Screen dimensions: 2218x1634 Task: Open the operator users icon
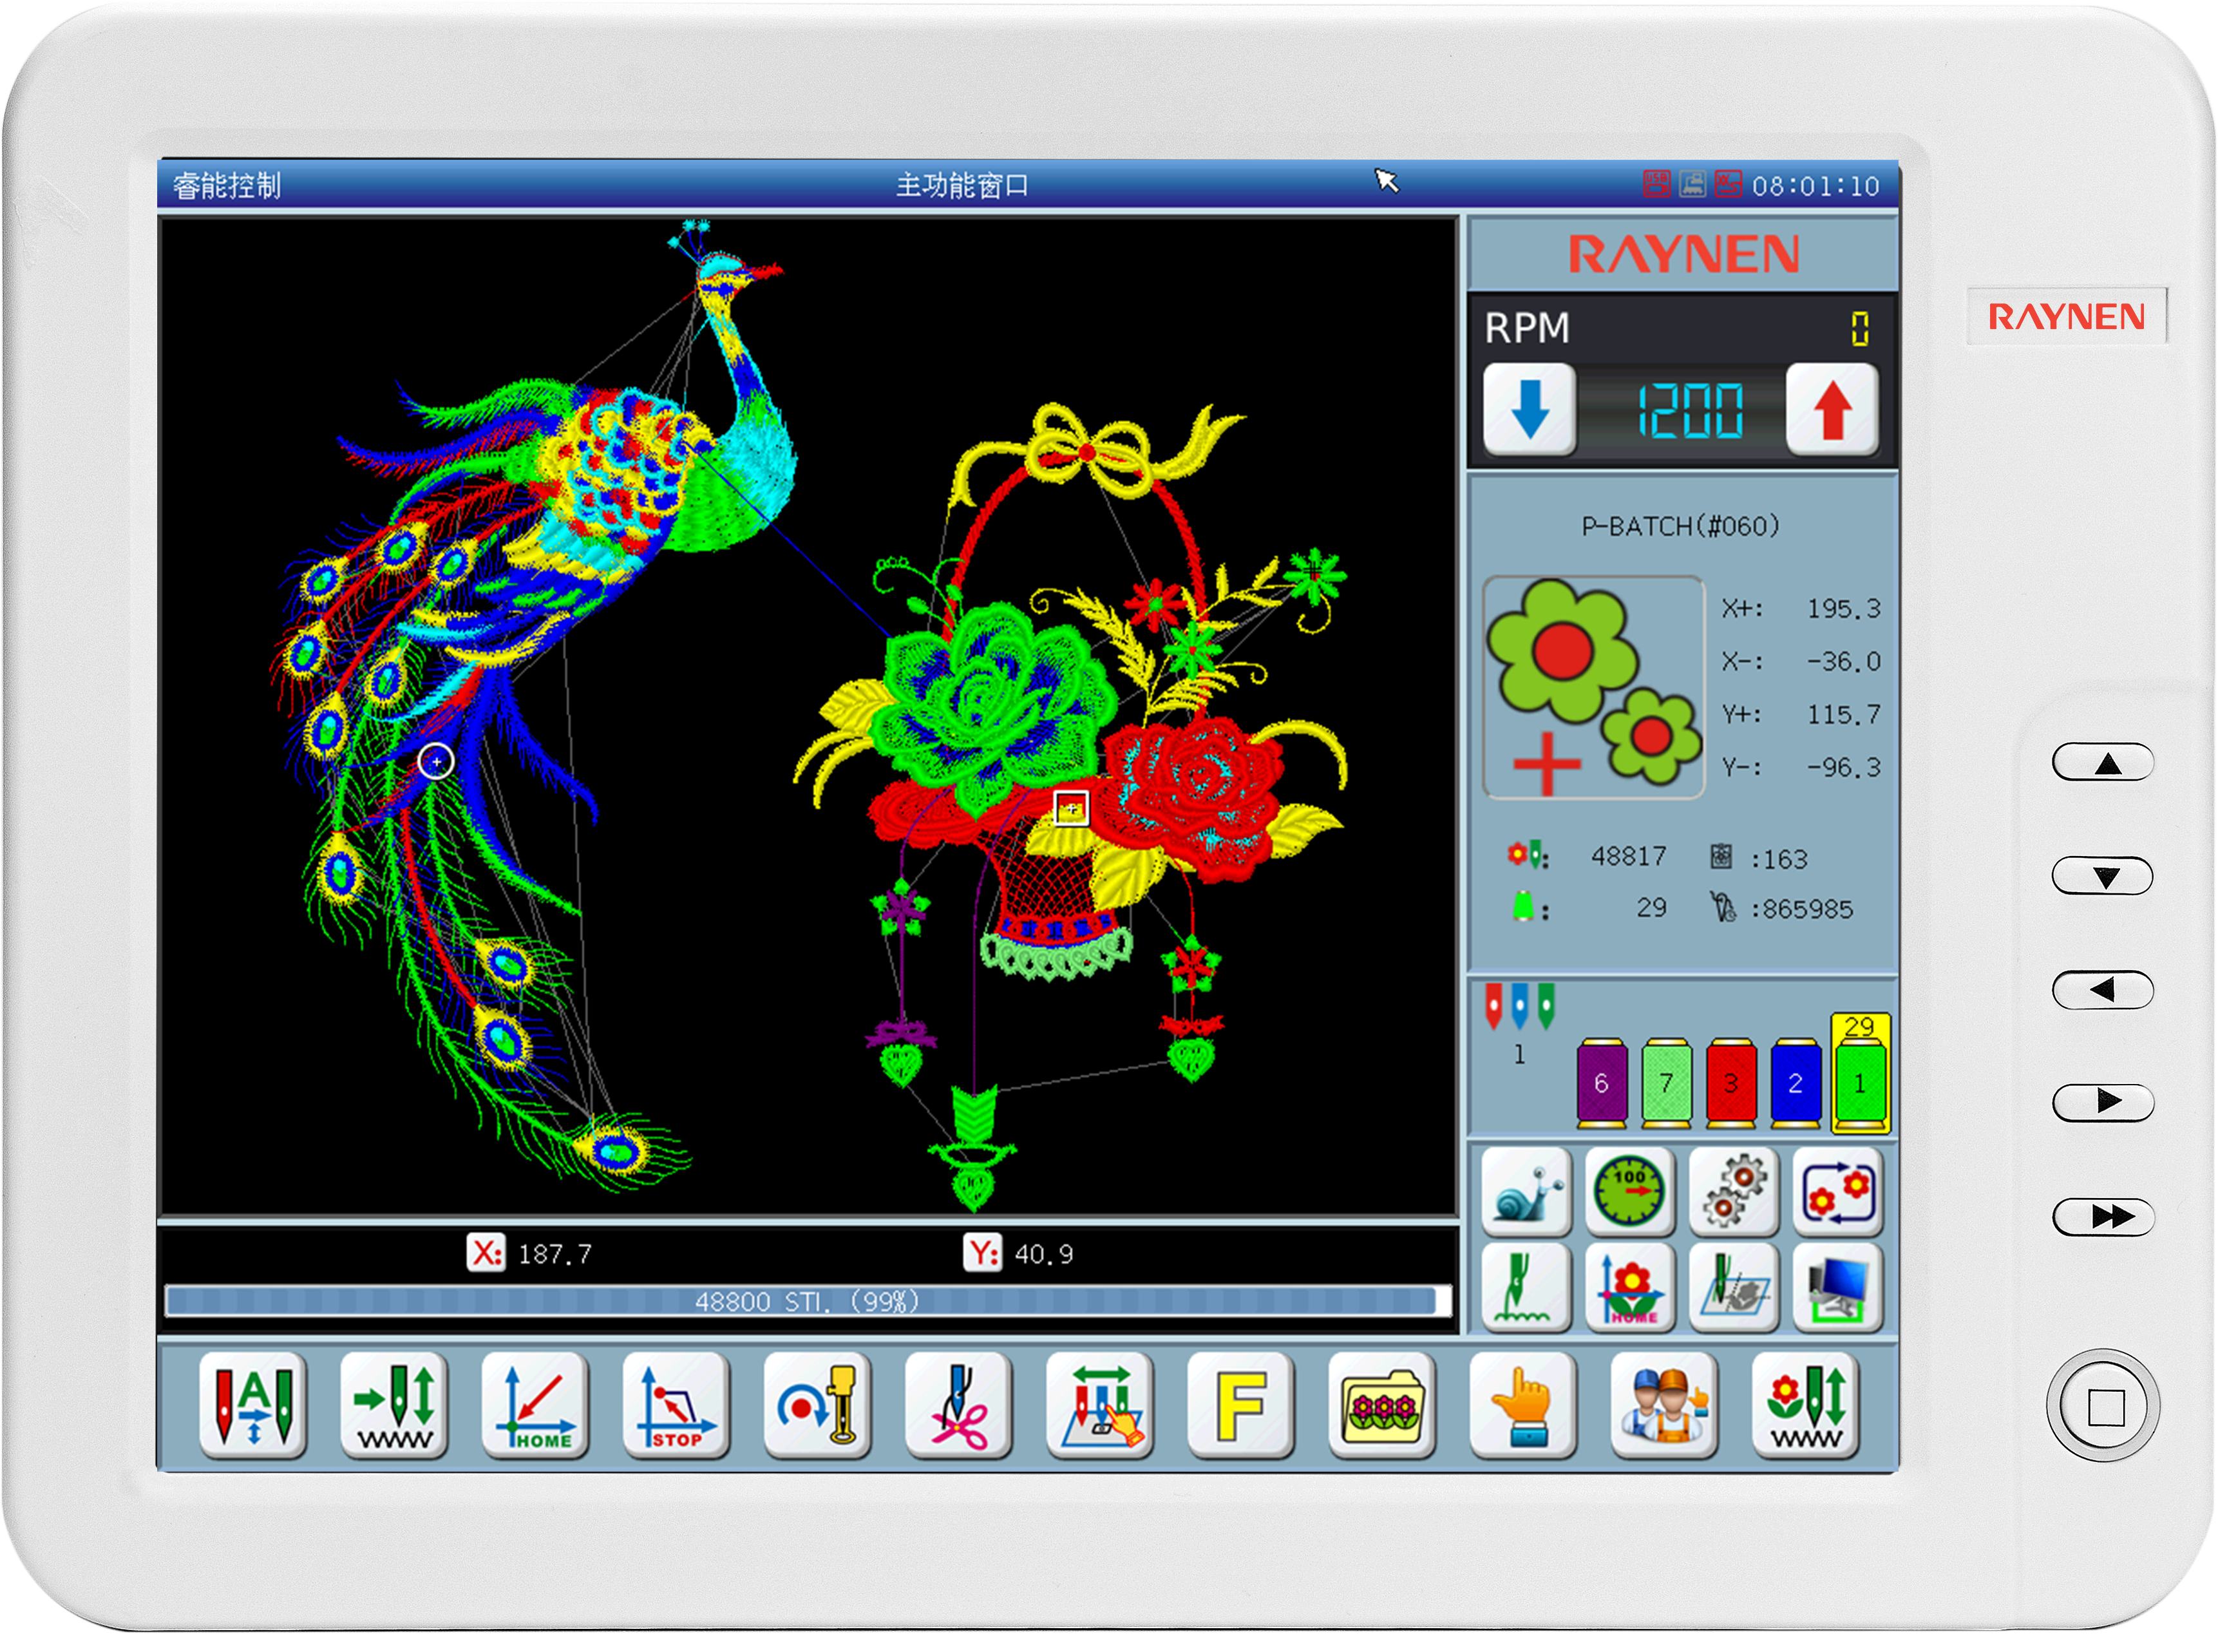coord(1664,1405)
